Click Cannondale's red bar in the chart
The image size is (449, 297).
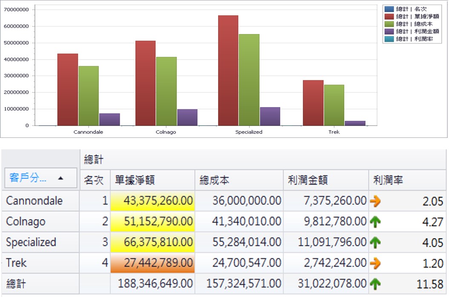(x=68, y=89)
